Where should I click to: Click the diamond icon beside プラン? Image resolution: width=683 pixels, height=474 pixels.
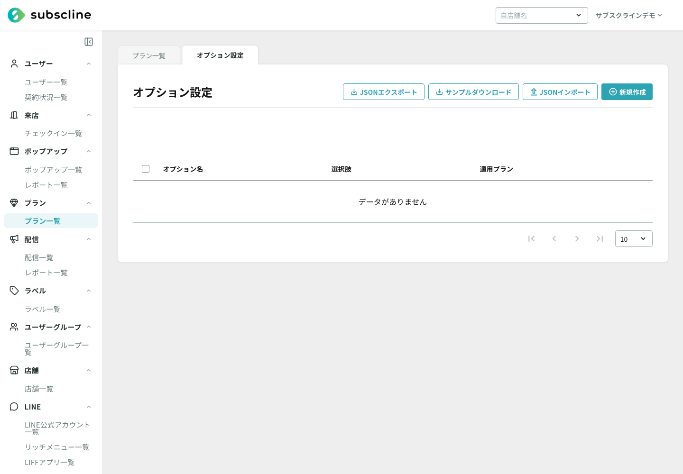[x=14, y=203]
